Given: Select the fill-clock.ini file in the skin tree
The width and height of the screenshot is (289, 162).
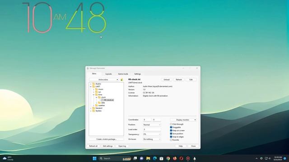Looking at the screenshot, I should point(107,100).
